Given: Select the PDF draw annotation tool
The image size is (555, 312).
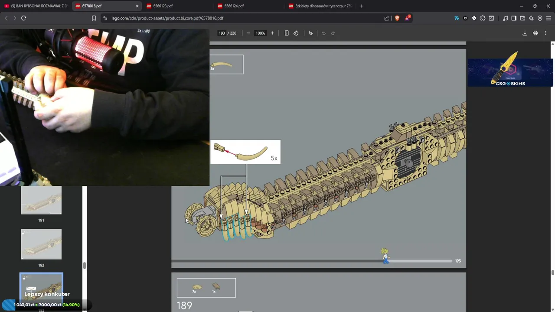Looking at the screenshot, I should point(310,33).
